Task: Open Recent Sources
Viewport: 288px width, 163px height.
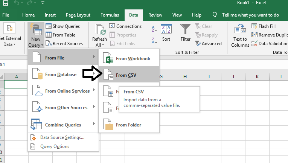Action: tap(64, 44)
